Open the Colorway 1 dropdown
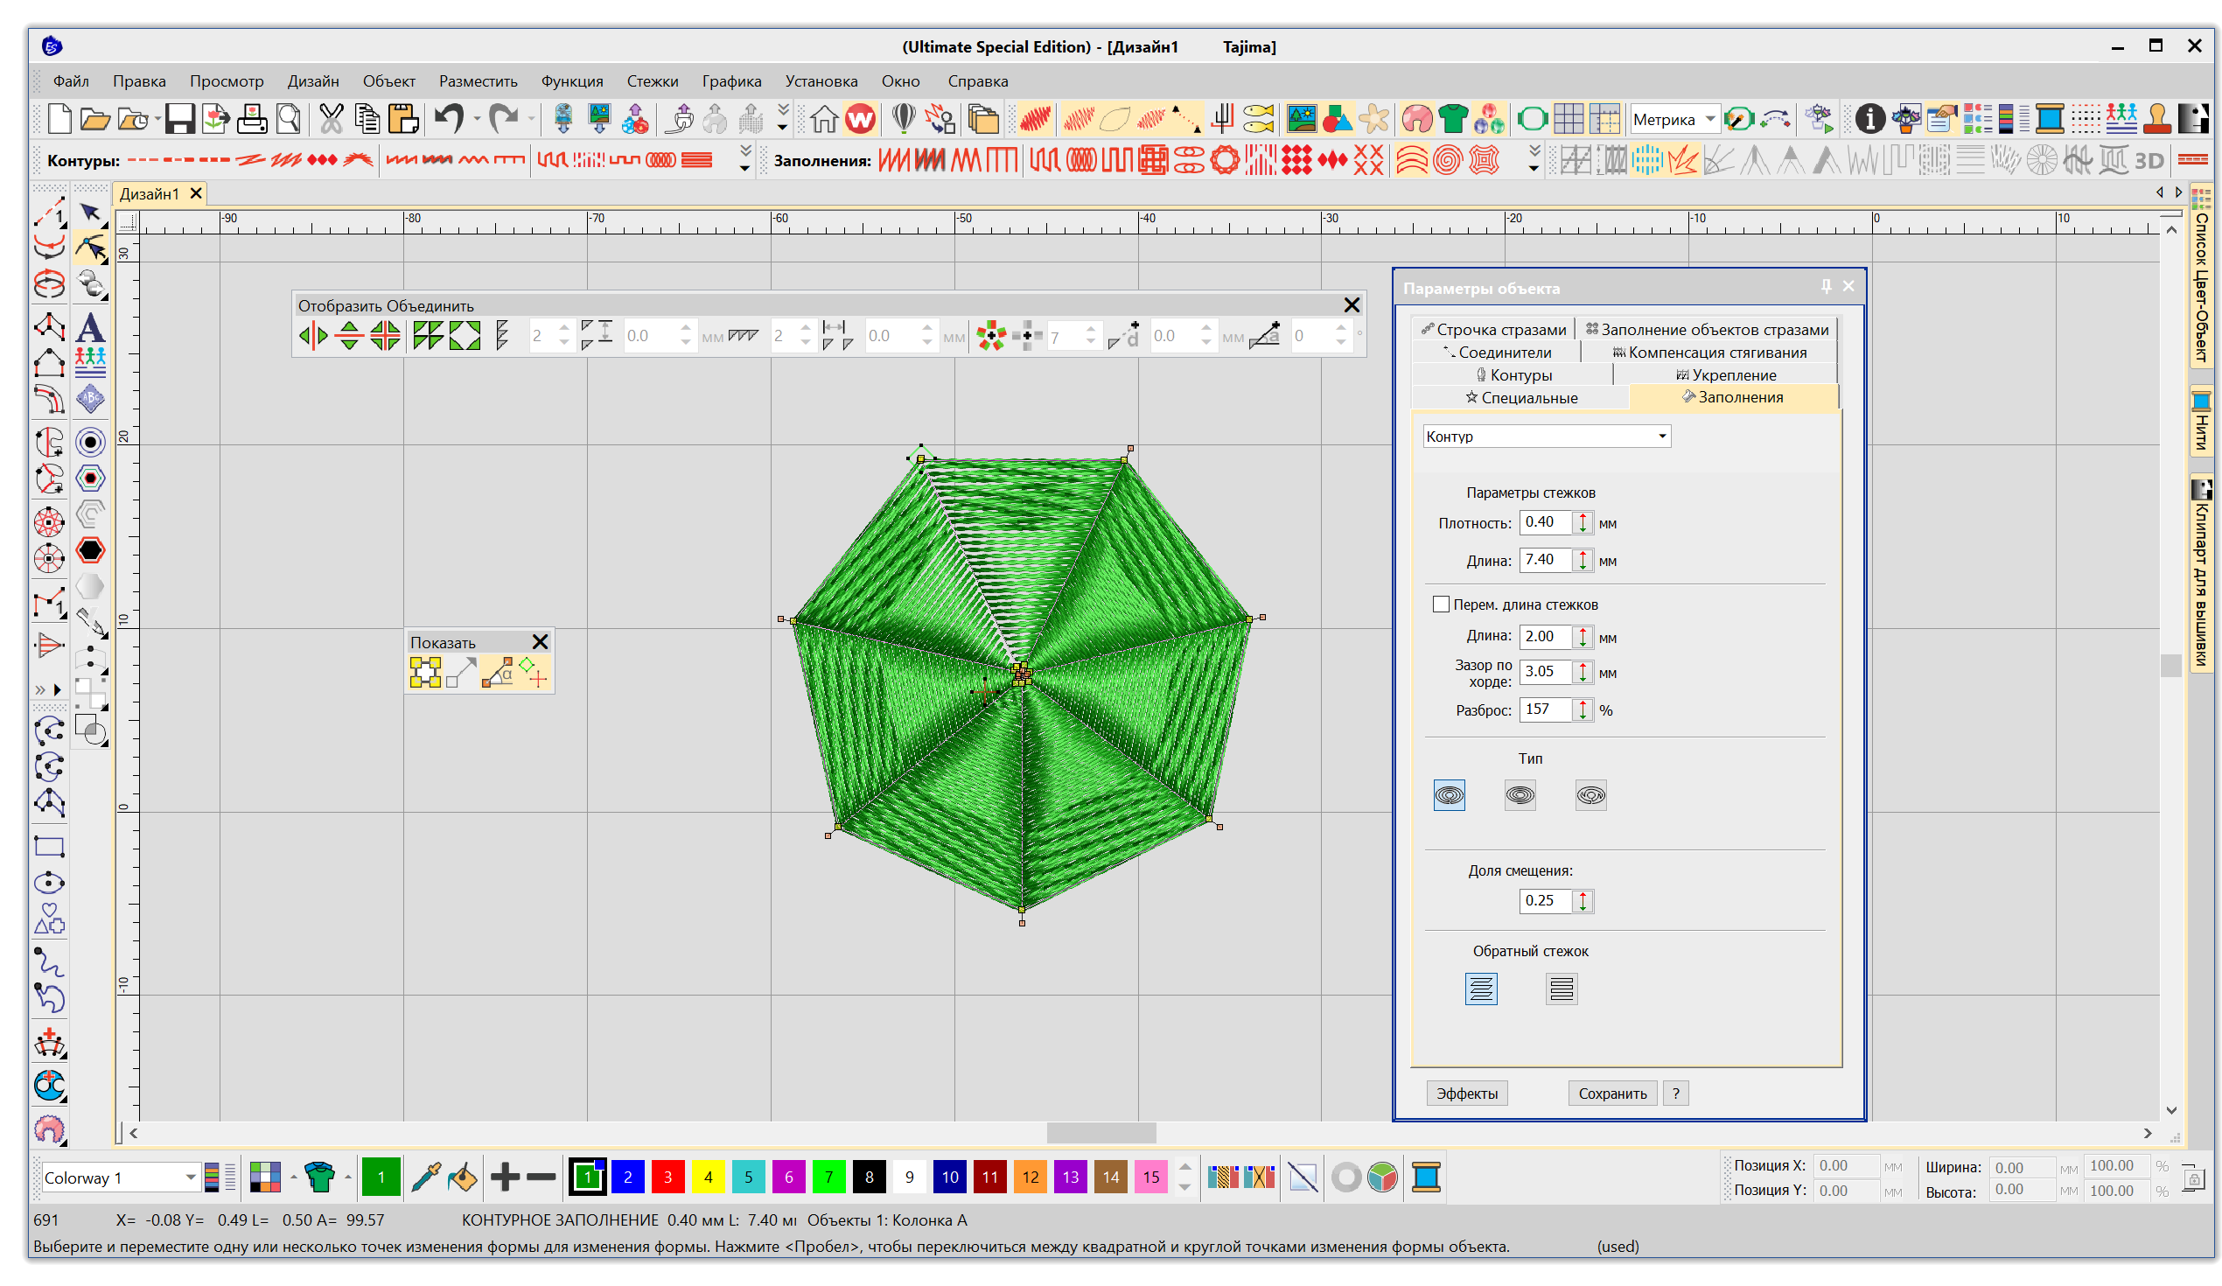This screenshot has width=2222, height=1286. point(190,1178)
